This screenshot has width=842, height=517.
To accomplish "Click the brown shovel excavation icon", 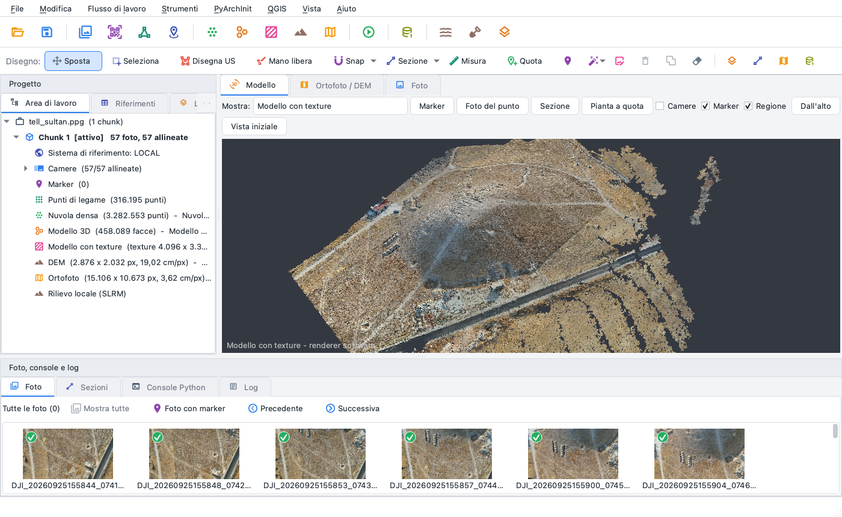I will tap(475, 32).
